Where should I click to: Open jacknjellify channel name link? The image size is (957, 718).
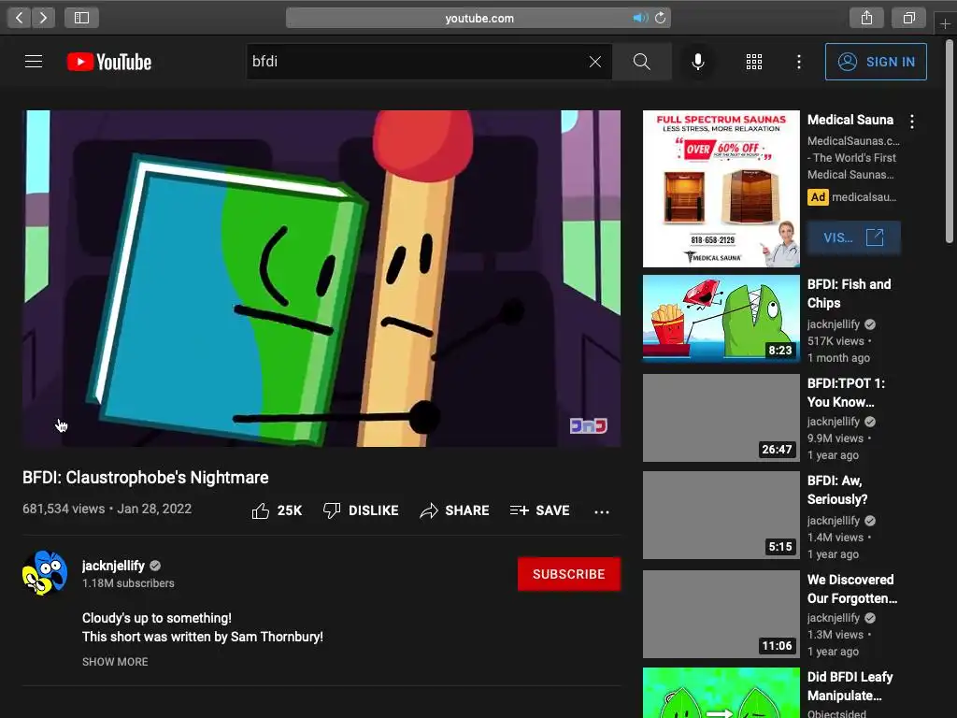tap(113, 566)
